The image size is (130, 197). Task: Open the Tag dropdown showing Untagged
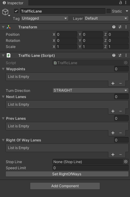pyautogui.click(x=45, y=18)
